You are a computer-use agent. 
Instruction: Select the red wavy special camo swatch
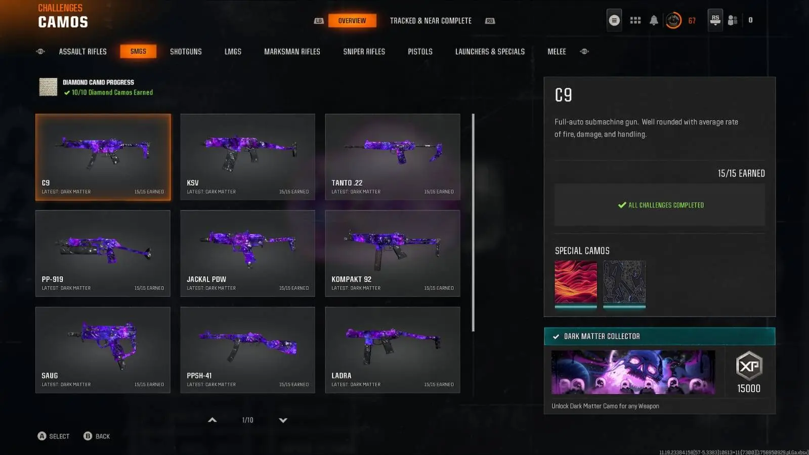576,283
